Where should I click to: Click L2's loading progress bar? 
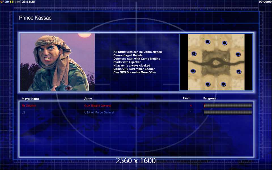[x=228, y=112]
